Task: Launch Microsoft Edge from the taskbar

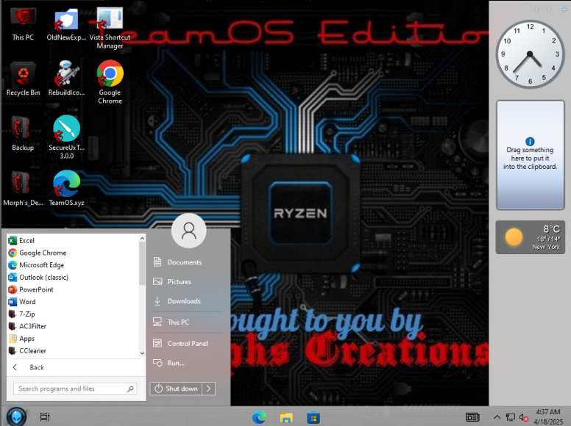Action: click(x=259, y=417)
